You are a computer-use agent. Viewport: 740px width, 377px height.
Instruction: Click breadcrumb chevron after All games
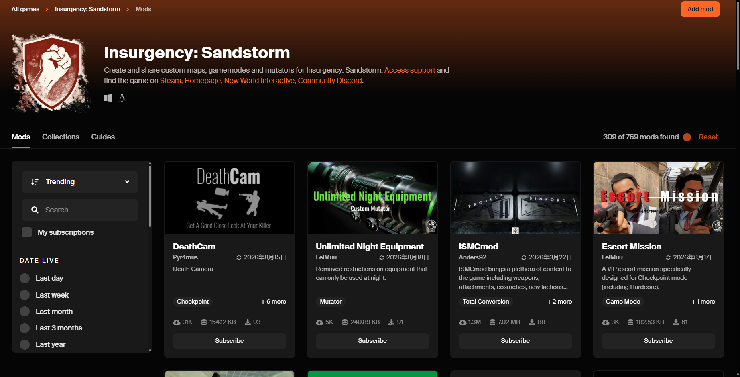[x=47, y=9]
